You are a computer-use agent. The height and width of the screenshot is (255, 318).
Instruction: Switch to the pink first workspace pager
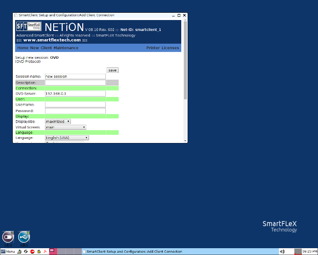tap(53, 251)
